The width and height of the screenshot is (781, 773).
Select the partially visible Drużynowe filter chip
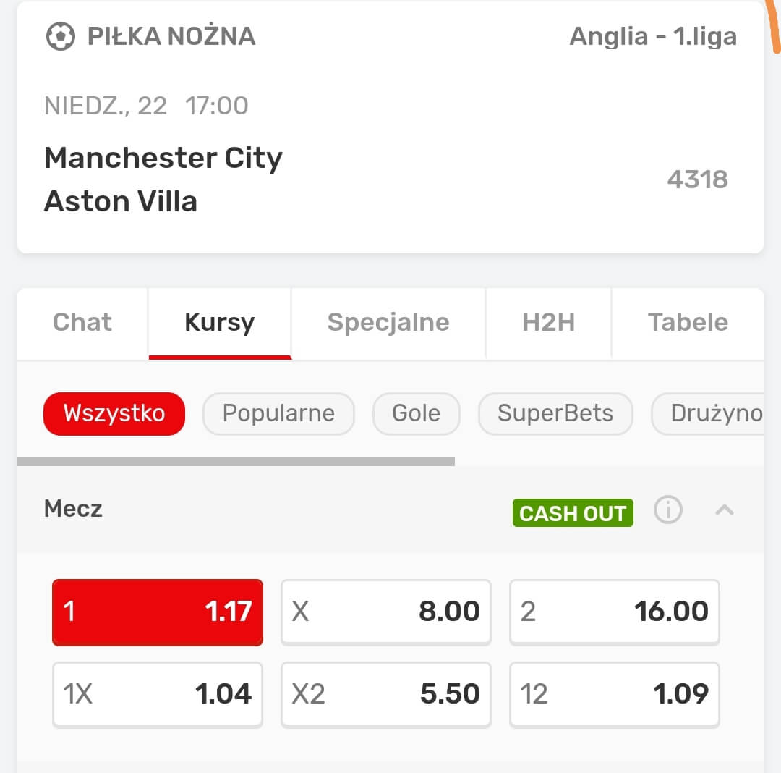point(712,413)
